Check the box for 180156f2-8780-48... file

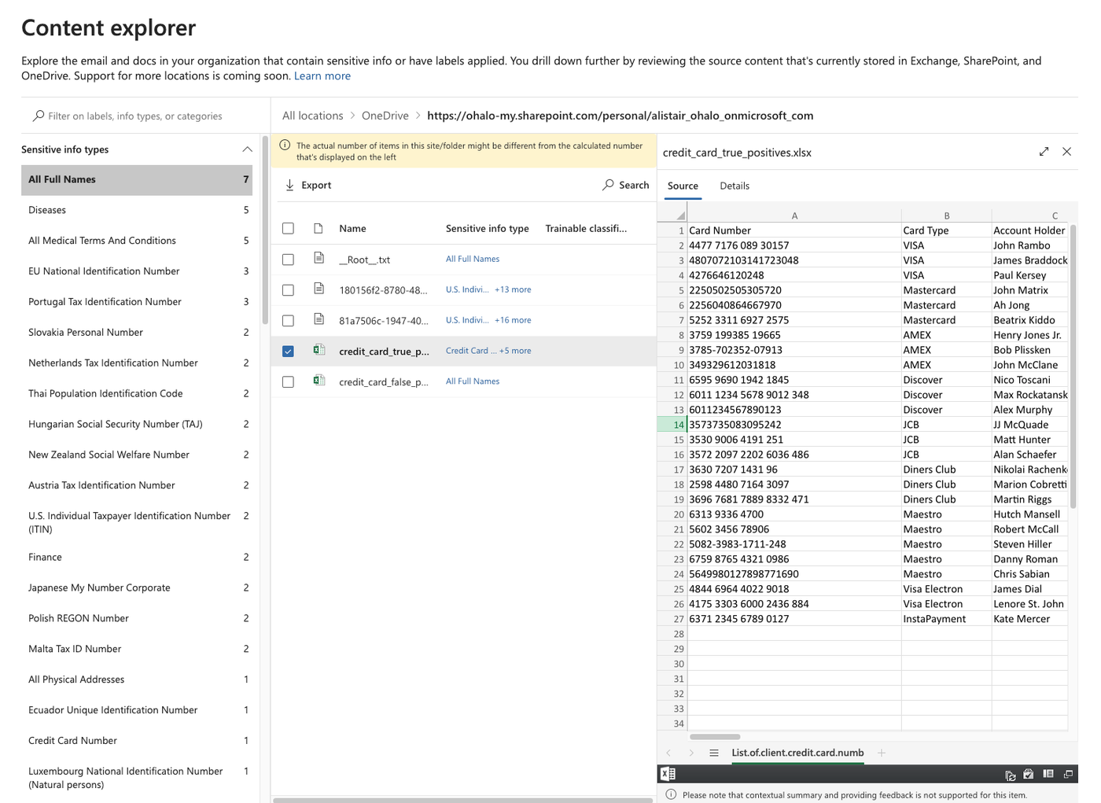289,289
